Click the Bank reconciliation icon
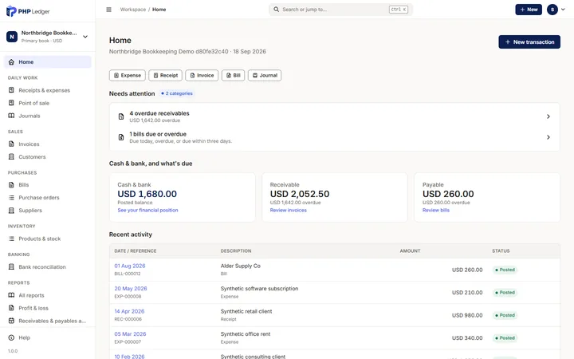This screenshot has height=359, width=574. (x=11, y=266)
